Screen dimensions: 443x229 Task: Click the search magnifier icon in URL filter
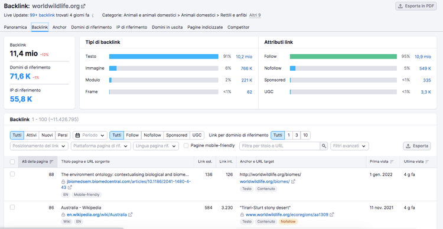[324, 146]
